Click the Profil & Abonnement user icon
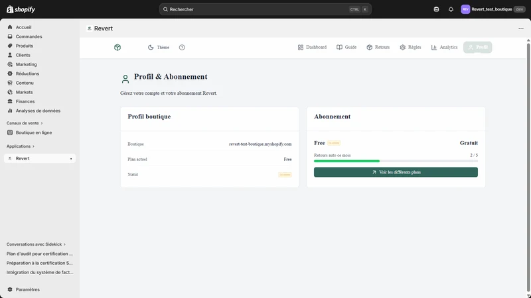The width and height of the screenshot is (531, 298). (x=125, y=79)
